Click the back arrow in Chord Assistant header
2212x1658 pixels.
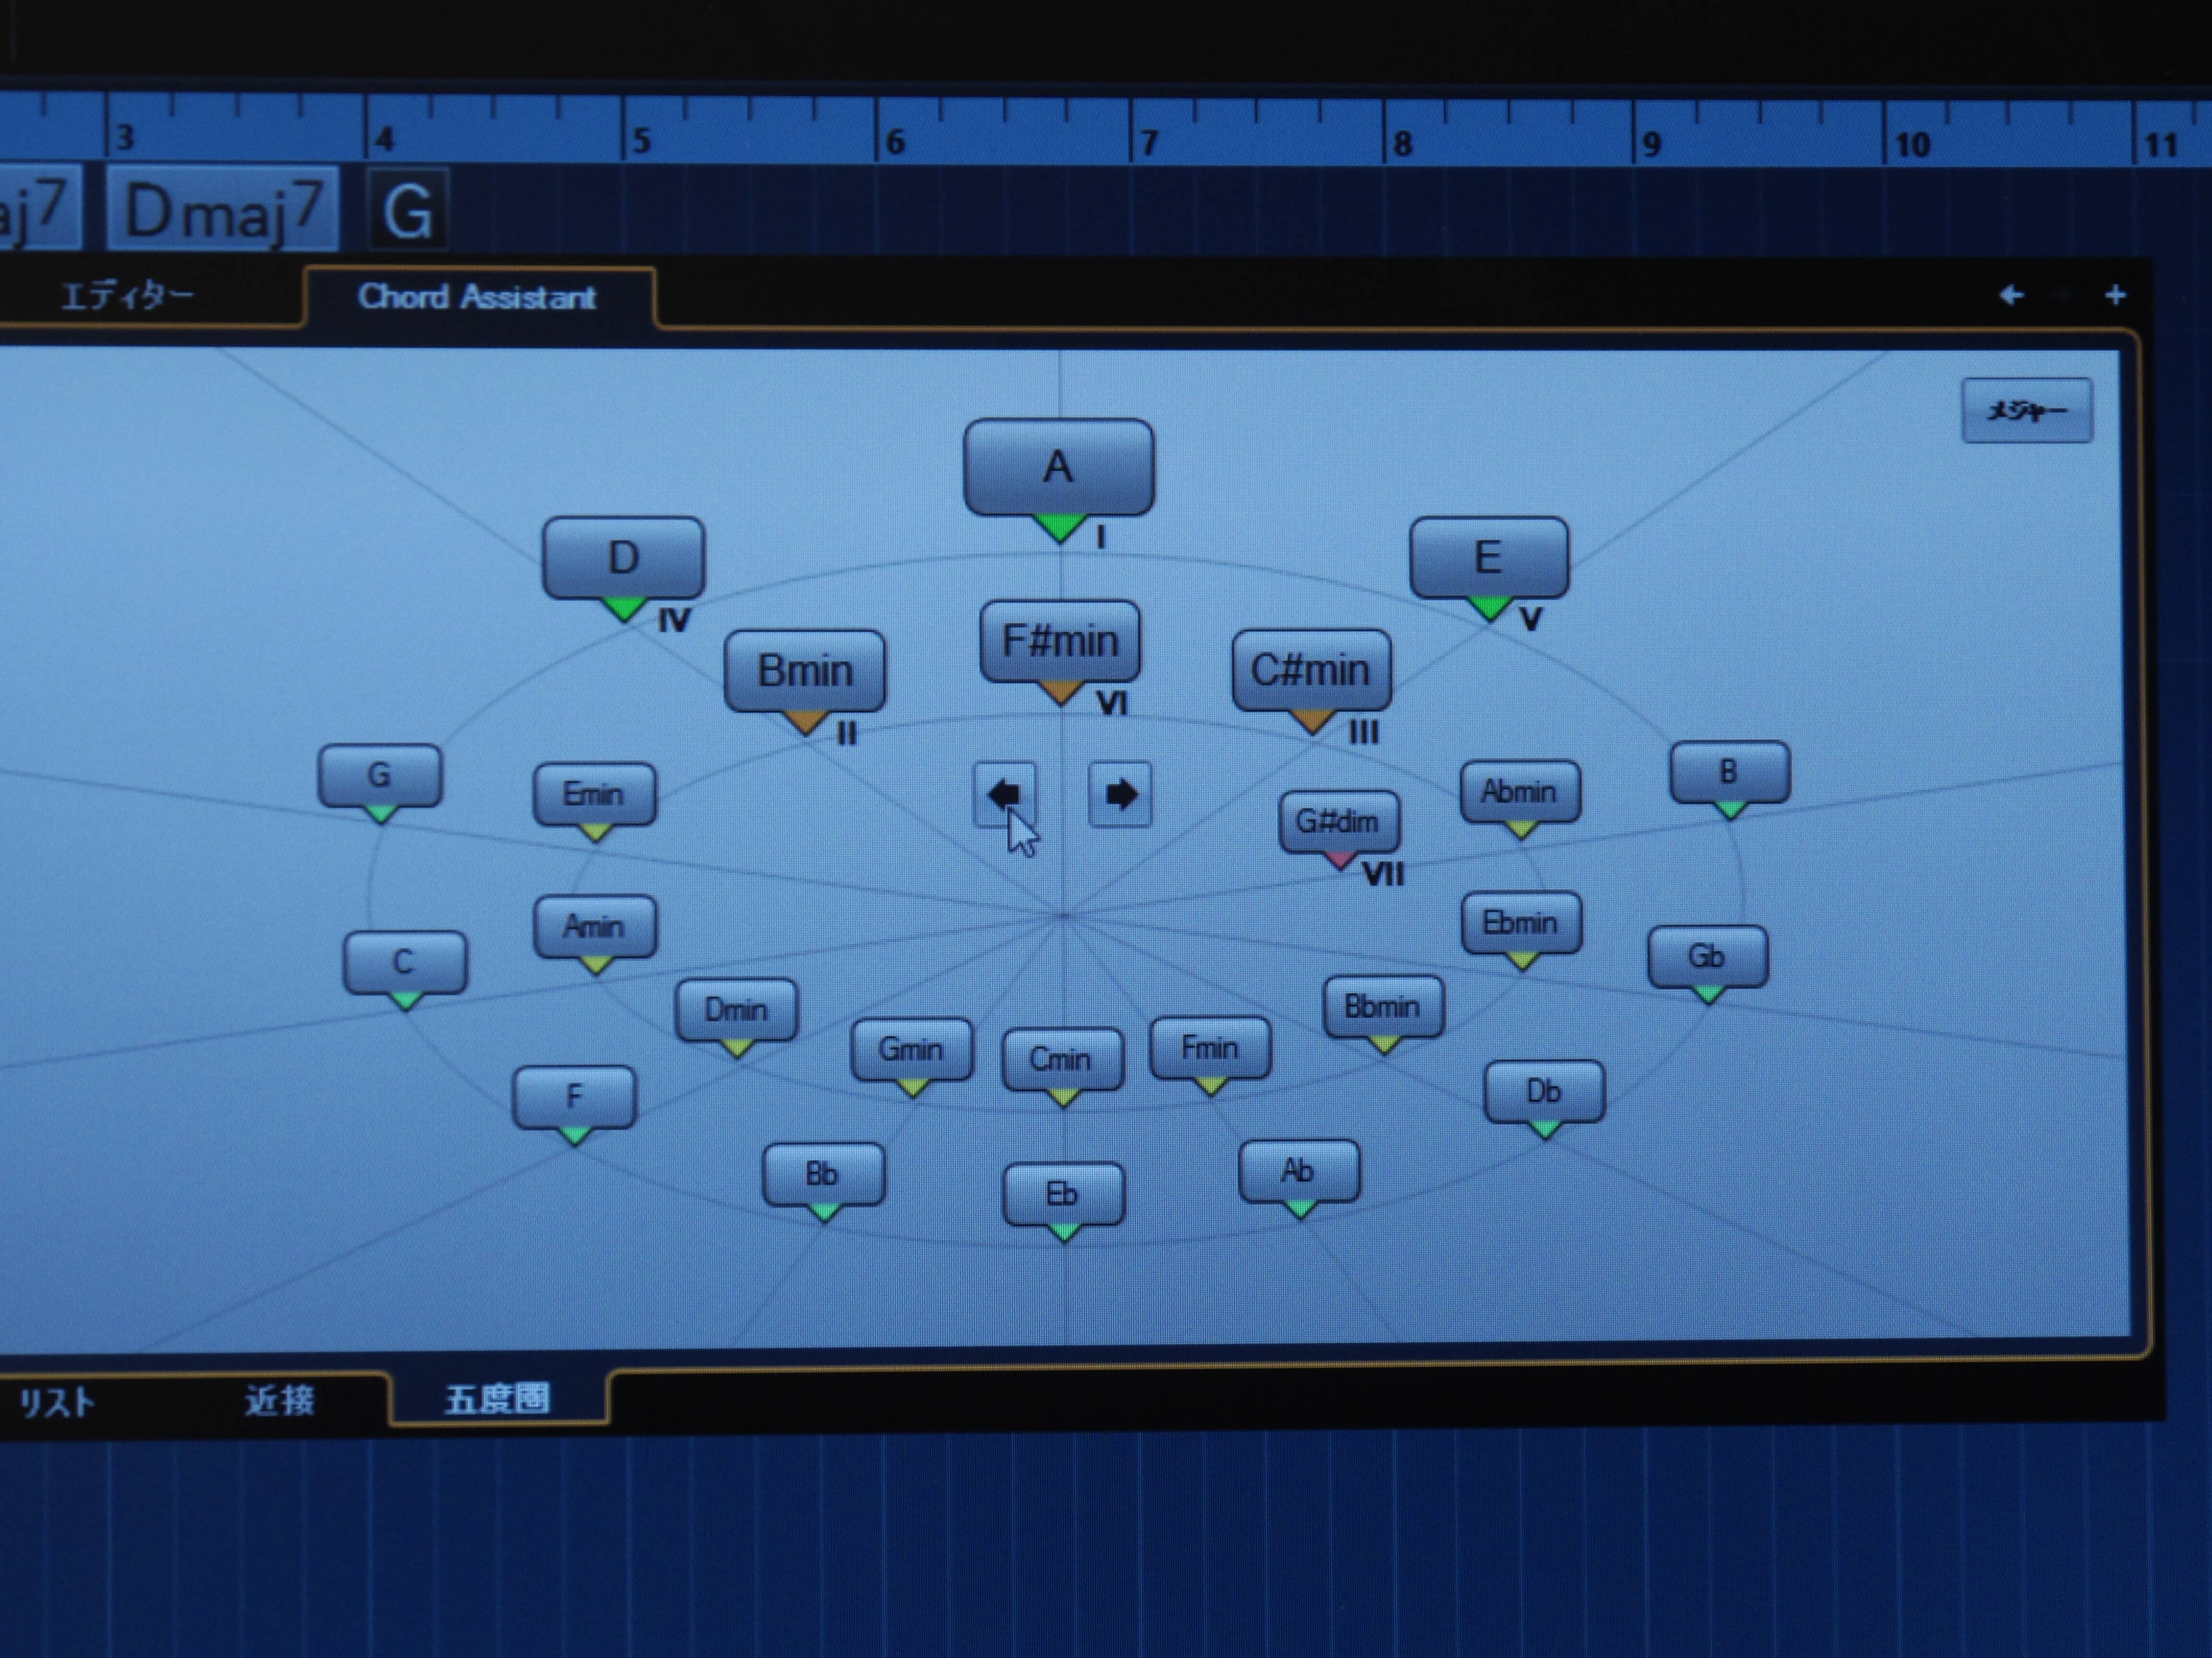click(x=2011, y=295)
